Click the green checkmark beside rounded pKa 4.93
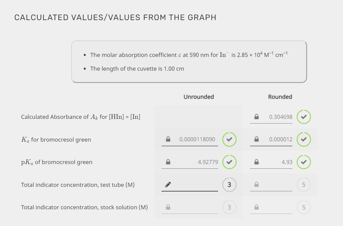343x226 pixels. click(x=304, y=162)
